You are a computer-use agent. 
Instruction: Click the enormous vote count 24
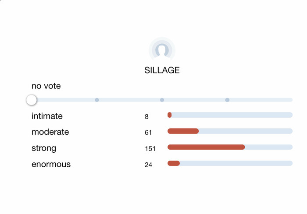[148, 165]
